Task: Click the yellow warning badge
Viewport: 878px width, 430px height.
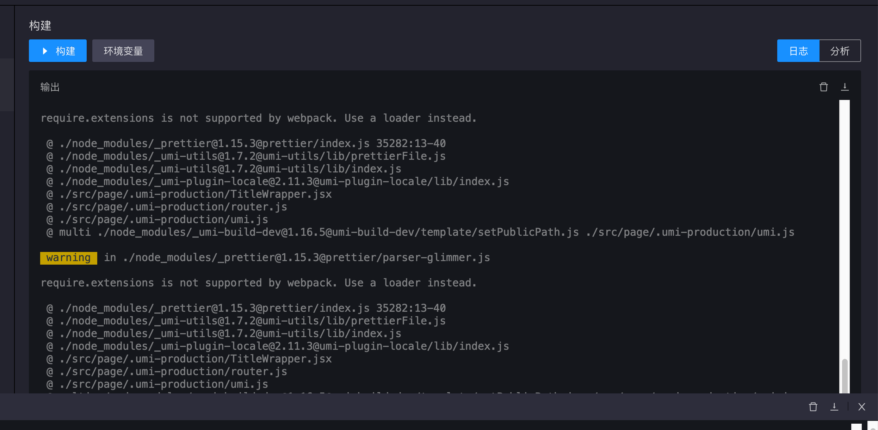Action: [68, 258]
